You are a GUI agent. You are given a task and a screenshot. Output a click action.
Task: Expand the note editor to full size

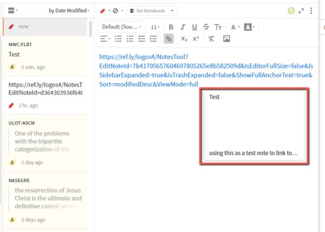[x=301, y=11]
